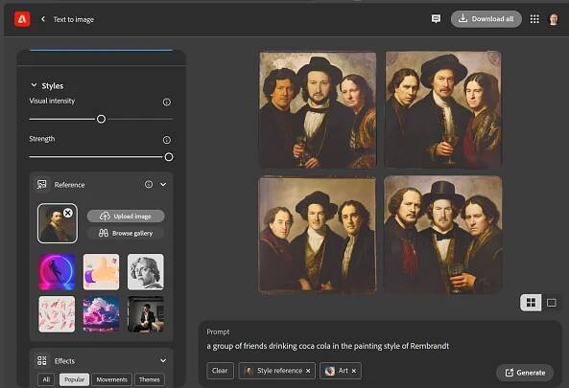Click the Adobe Firefly logo icon
Viewport: 569px width, 388px height.
tap(22, 19)
